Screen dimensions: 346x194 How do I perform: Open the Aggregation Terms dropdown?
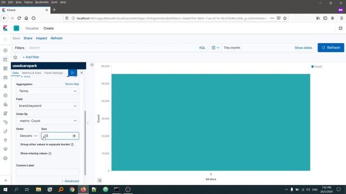click(48, 91)
